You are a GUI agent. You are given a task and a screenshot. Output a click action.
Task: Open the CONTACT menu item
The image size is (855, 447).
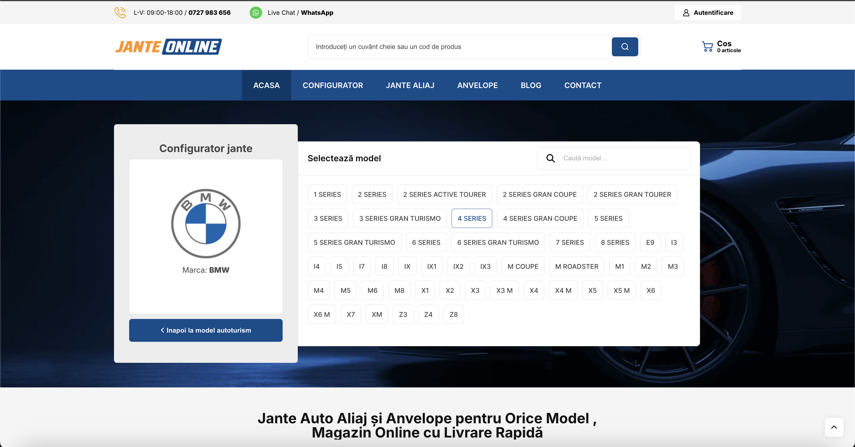pos(582,85)
